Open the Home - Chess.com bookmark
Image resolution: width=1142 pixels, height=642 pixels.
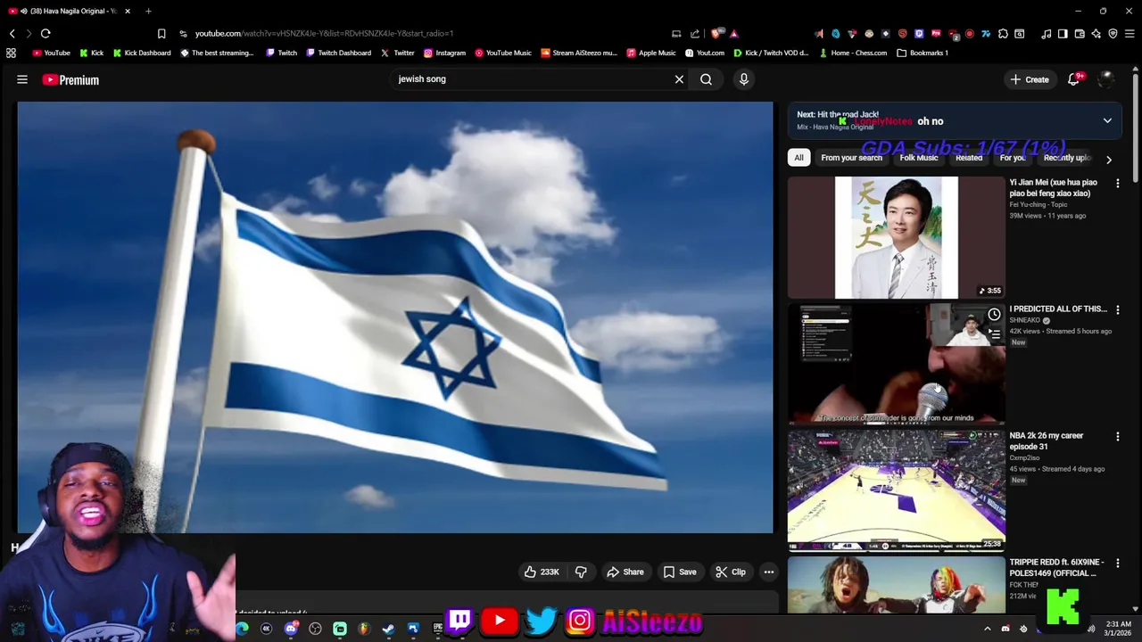(852, 53)
